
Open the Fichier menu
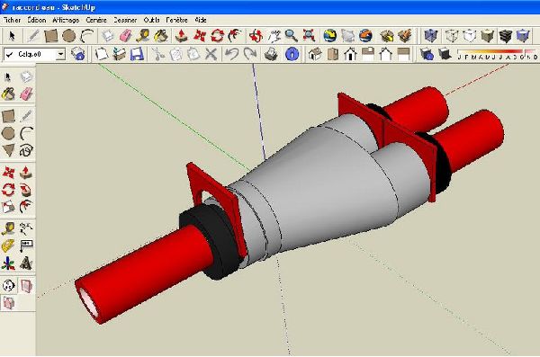pos(12,20)
